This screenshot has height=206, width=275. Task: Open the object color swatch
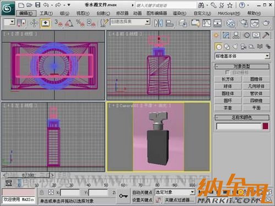[265, 126]
